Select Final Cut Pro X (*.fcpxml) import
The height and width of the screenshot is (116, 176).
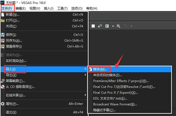click(x=130, y=93)
